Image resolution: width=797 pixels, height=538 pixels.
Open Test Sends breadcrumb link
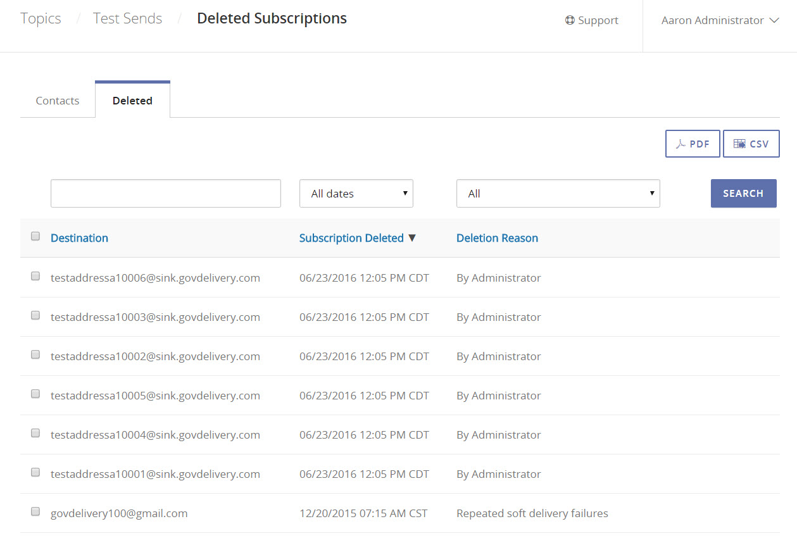tap(127, 19)
